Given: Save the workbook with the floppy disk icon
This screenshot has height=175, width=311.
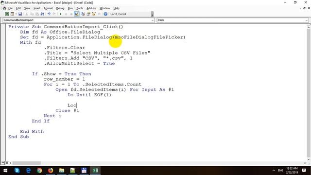Looking at the screenshot, I should [x=20, y=14].
